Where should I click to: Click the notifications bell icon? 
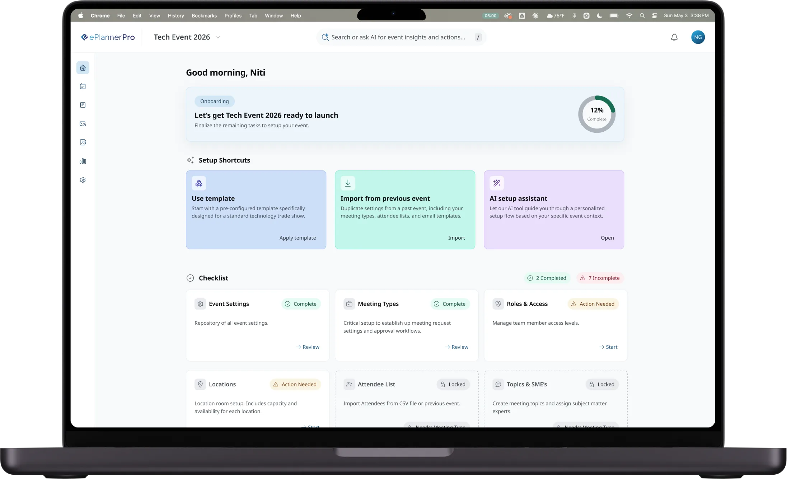pyautogui.click(x=674, y=37)
